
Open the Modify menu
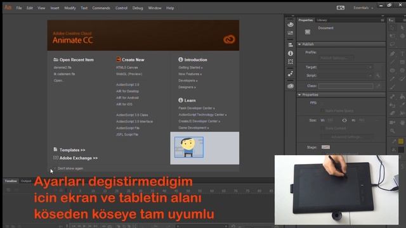coord(70,8)
